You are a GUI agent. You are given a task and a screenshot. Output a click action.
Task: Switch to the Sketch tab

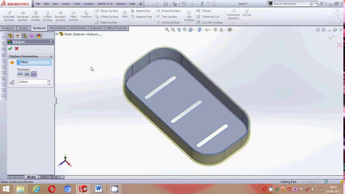(x=23, y=28)
